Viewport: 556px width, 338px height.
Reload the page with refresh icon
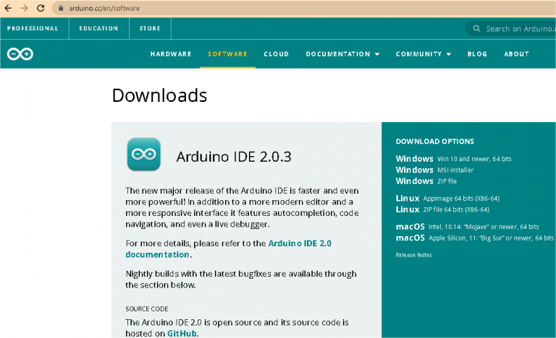point(41,8)
